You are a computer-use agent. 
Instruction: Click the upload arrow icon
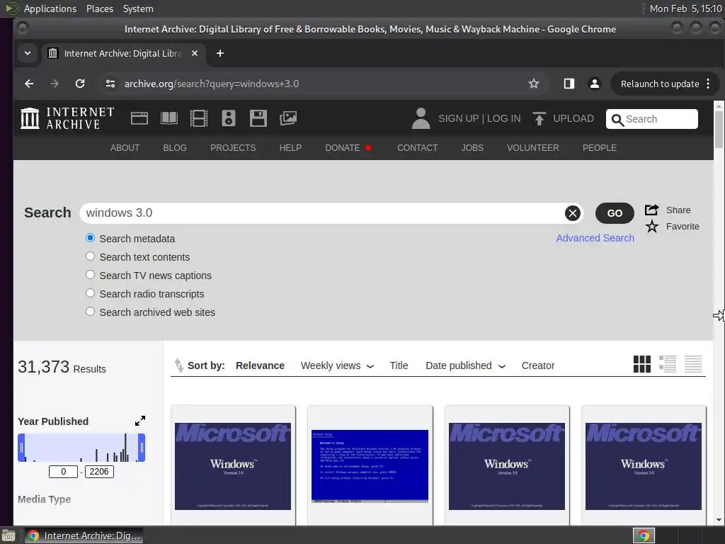click(539, 118)
